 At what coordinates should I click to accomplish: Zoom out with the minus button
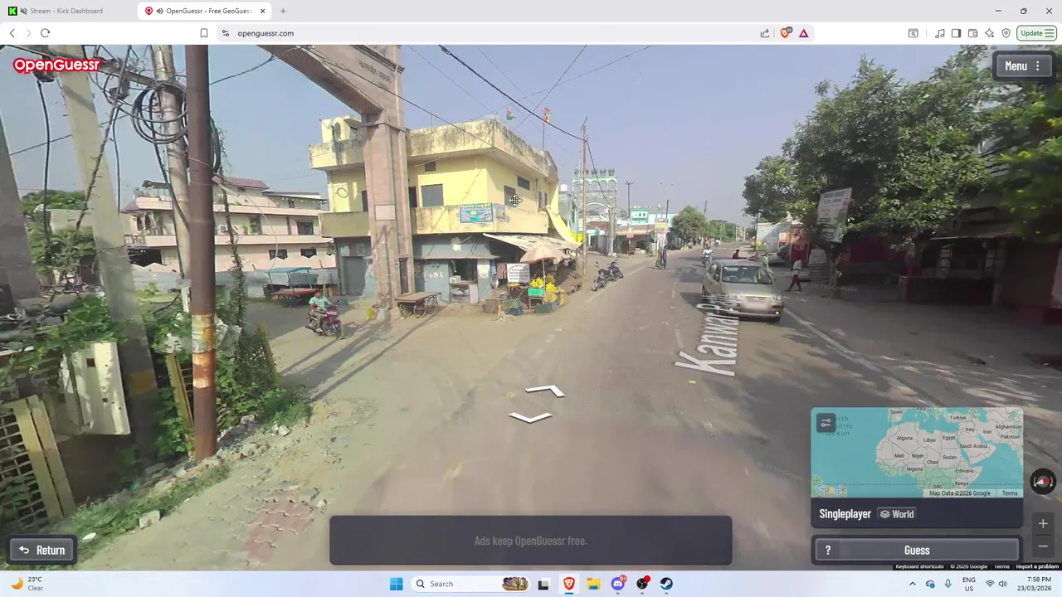[x=1043, y=546]
